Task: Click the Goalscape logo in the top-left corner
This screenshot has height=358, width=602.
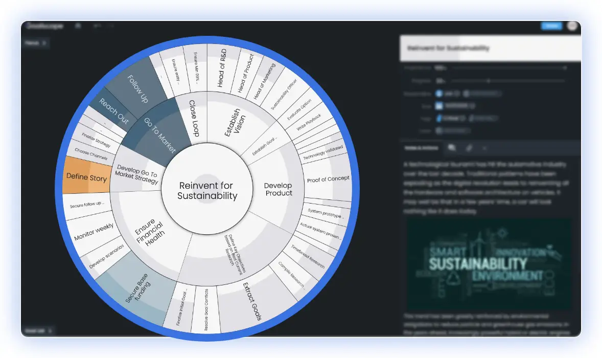Action: (45, 26)
